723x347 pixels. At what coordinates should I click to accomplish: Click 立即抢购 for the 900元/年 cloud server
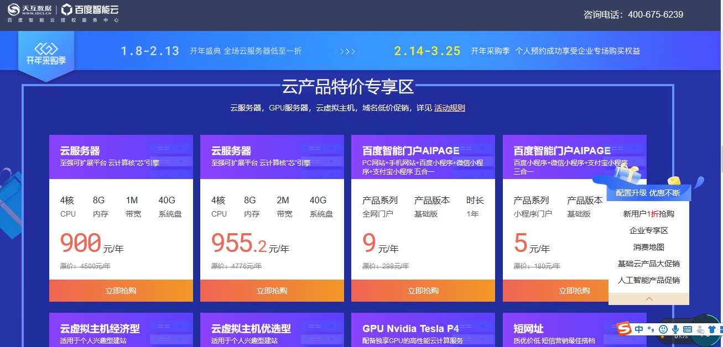(121, 291)
